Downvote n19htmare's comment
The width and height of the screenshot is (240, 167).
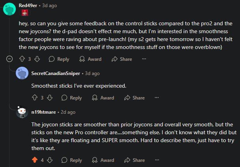pos(50,160)
